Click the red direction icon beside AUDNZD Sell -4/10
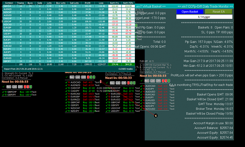Image resolution: width=245 pixels, height=147 pixels. tap(69, 85)
